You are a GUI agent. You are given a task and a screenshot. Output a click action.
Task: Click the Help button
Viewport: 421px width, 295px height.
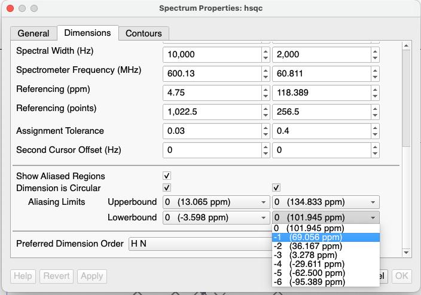[23, 276]
